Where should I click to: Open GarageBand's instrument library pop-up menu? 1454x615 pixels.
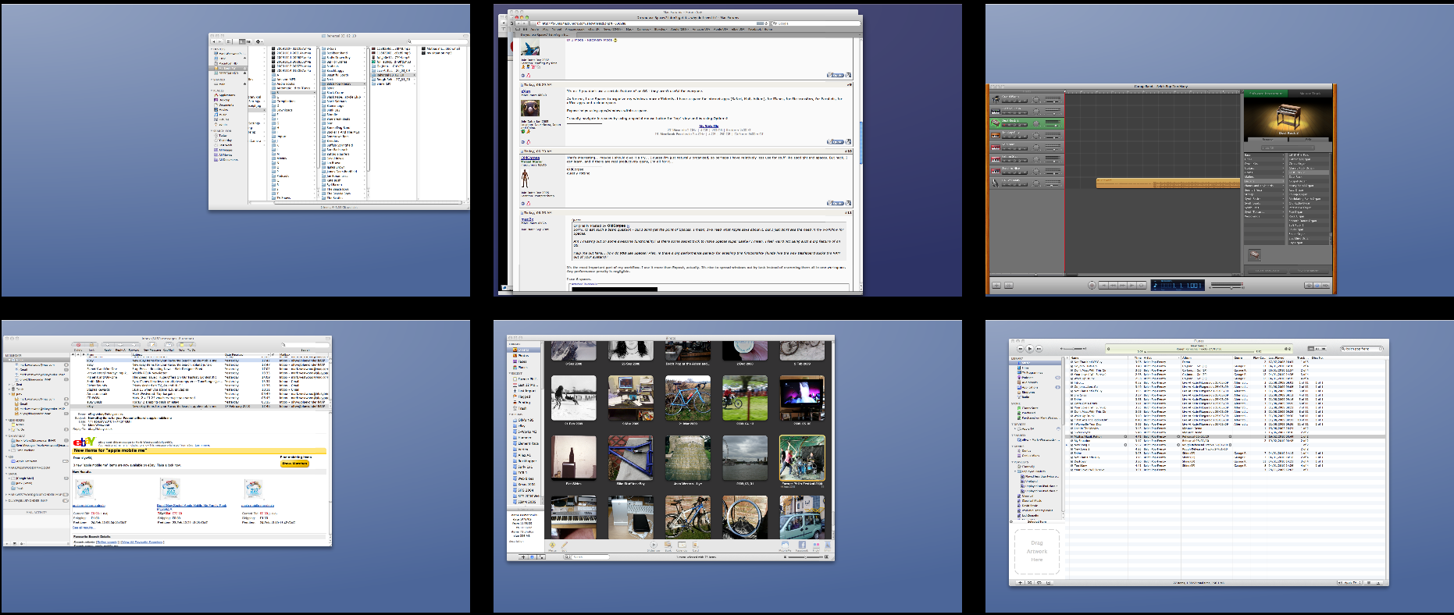tap(1288, 148)
